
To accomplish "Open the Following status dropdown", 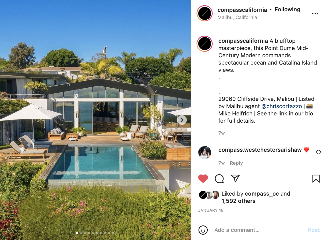I will click(287, 9).
